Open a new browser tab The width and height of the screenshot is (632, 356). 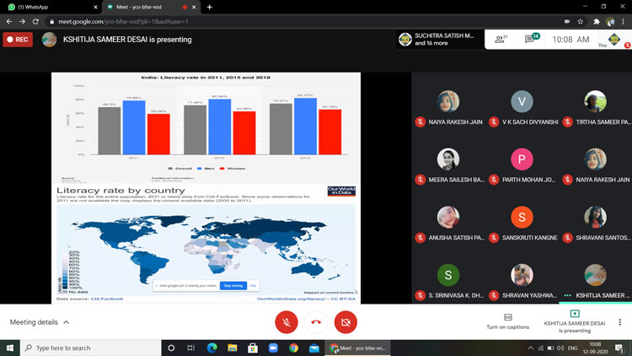[209, 7]
